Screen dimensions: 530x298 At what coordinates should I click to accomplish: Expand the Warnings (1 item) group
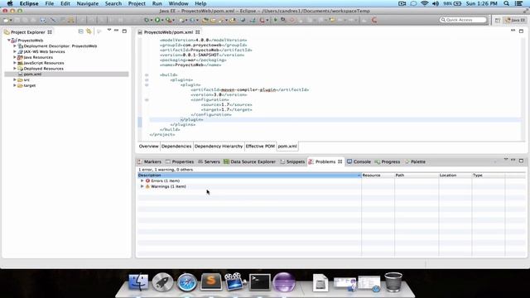coord(142,186)
